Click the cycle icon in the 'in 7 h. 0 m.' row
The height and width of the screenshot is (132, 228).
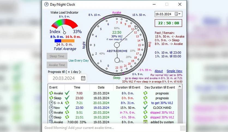[x=145, y=112]
